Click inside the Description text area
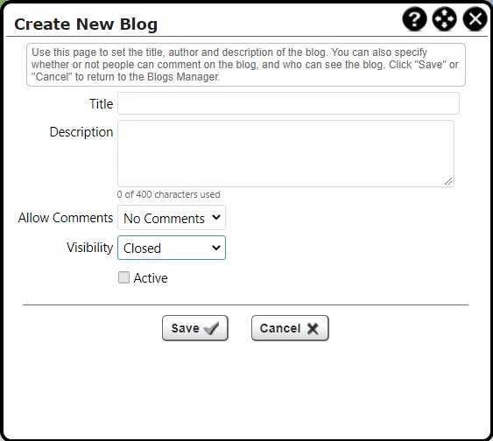Viewport: 493px width, 441px height. (285, 154)
